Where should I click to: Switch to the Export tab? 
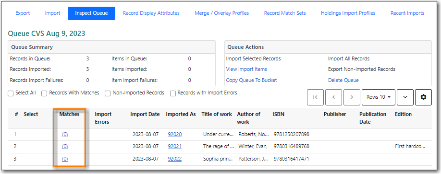click(x=23, y=13)
